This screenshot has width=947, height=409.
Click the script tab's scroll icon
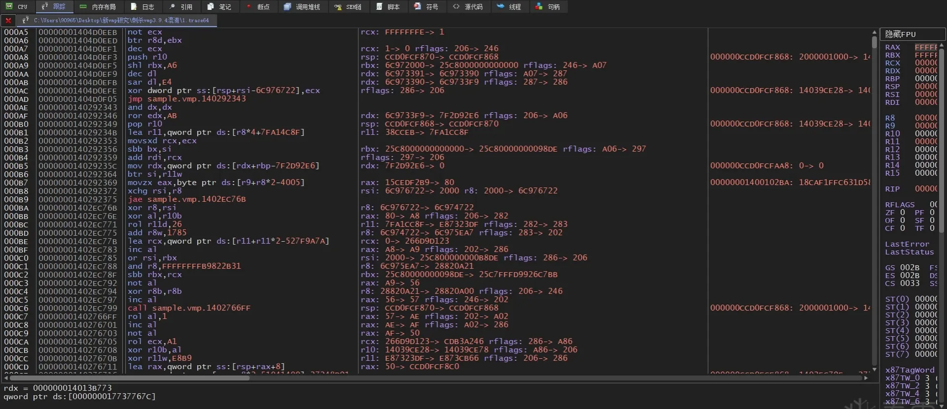pos(379,7)
